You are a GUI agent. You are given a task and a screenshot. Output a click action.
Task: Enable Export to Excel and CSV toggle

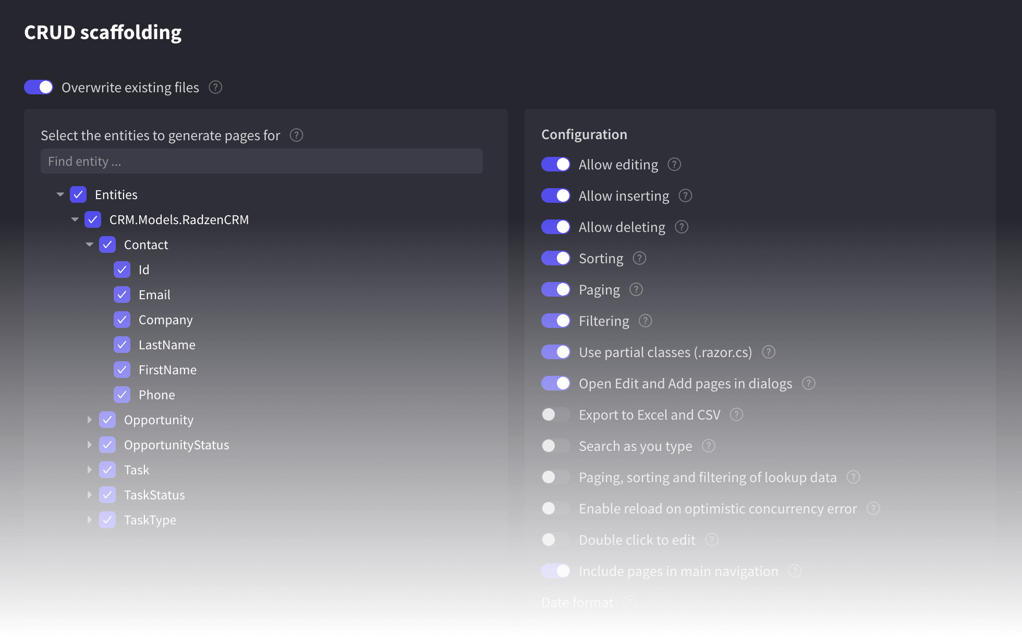tap(555, 415)
